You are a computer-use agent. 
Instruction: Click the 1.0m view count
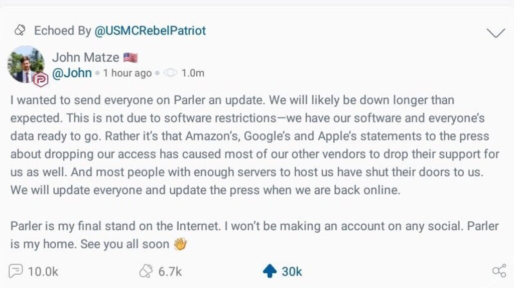193,73
